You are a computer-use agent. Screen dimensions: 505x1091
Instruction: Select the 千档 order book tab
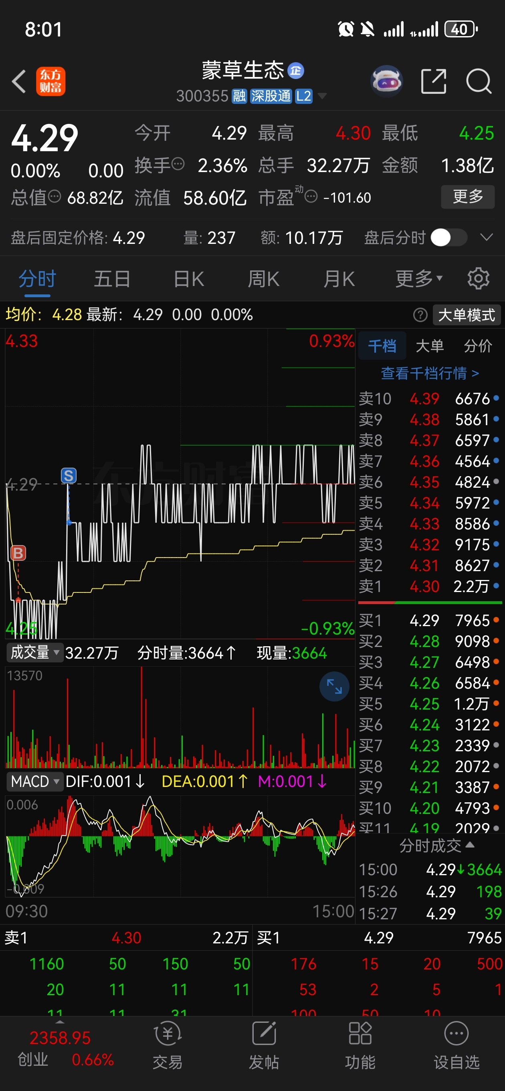tap(382, 346)
